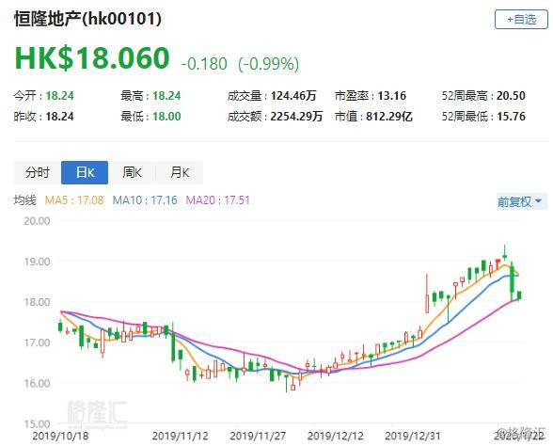Click the 均线 moving average legend label
Viewport: 553px width, 446px height.
(x=25, y=200)
